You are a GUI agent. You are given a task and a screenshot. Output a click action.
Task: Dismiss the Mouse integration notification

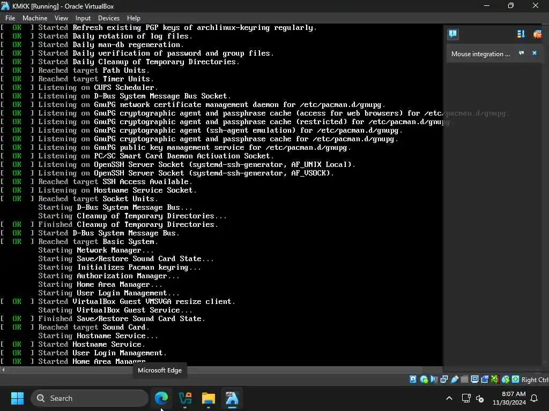click(535, 53)
